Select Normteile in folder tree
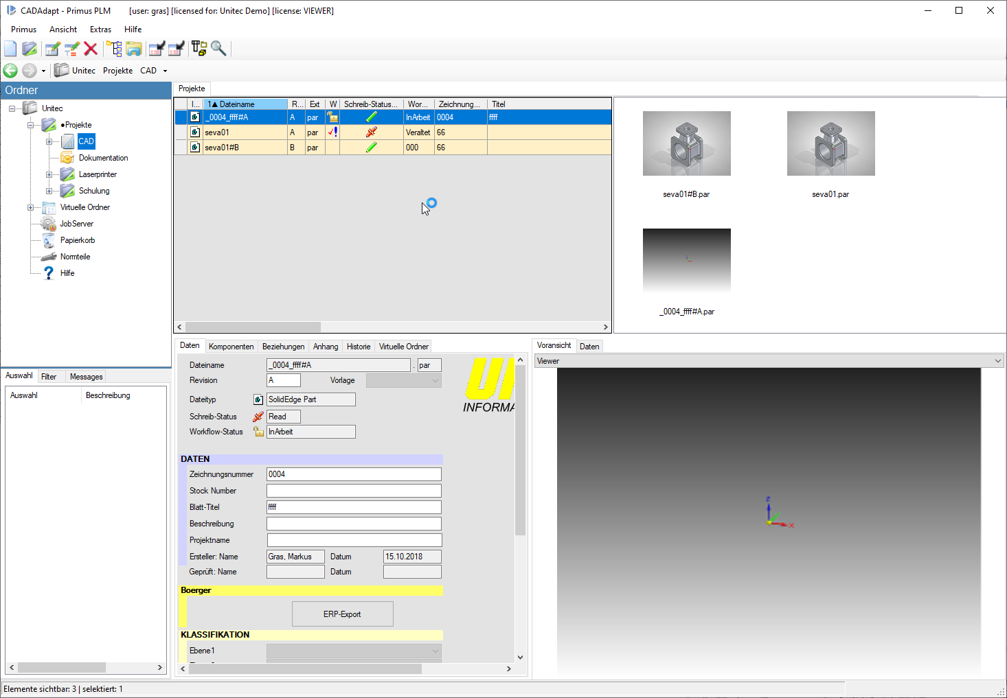This screenshot has height=698, width=1007. (x=75, y=257)
